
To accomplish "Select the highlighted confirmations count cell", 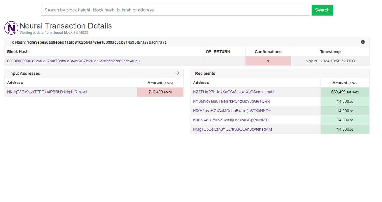I will point(268,61).
